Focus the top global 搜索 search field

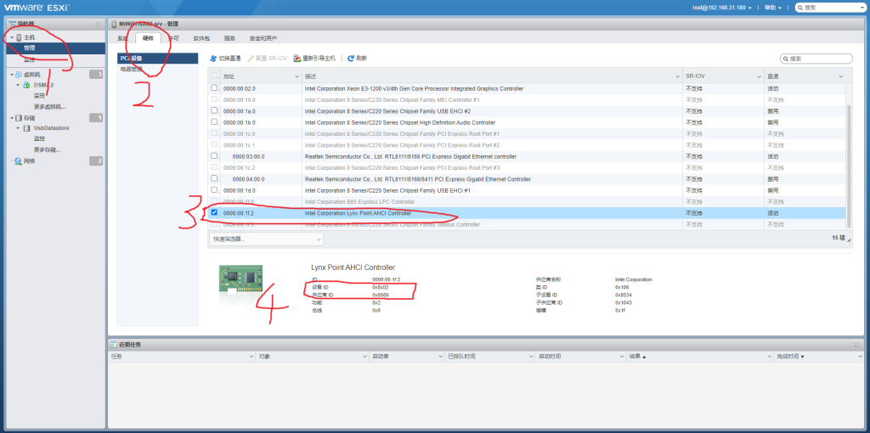pyautogui.click(x=831, y=7)
